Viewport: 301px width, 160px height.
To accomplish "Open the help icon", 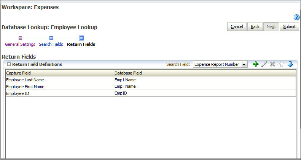I will (296, 17).
